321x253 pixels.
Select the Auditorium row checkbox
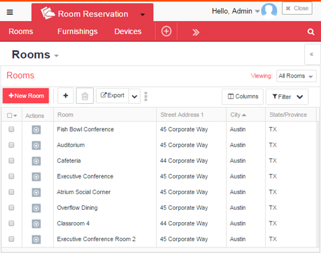point(11,145)
